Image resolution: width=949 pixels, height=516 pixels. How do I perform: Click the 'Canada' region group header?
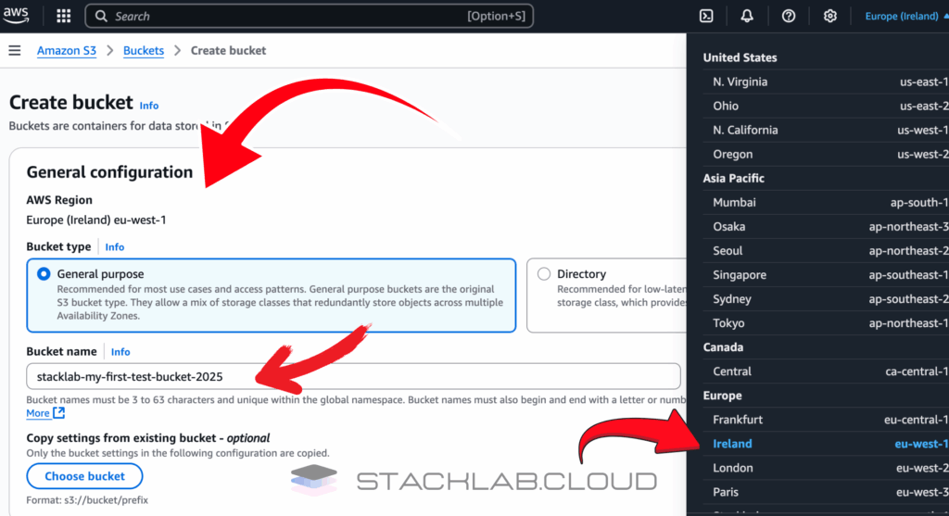(723, 347)
